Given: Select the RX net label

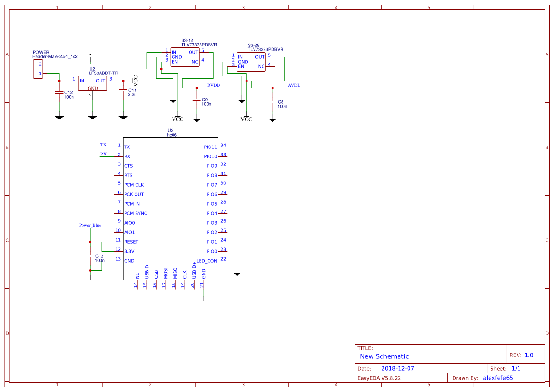Looking at the screenshot, I should tap(103, 154).
